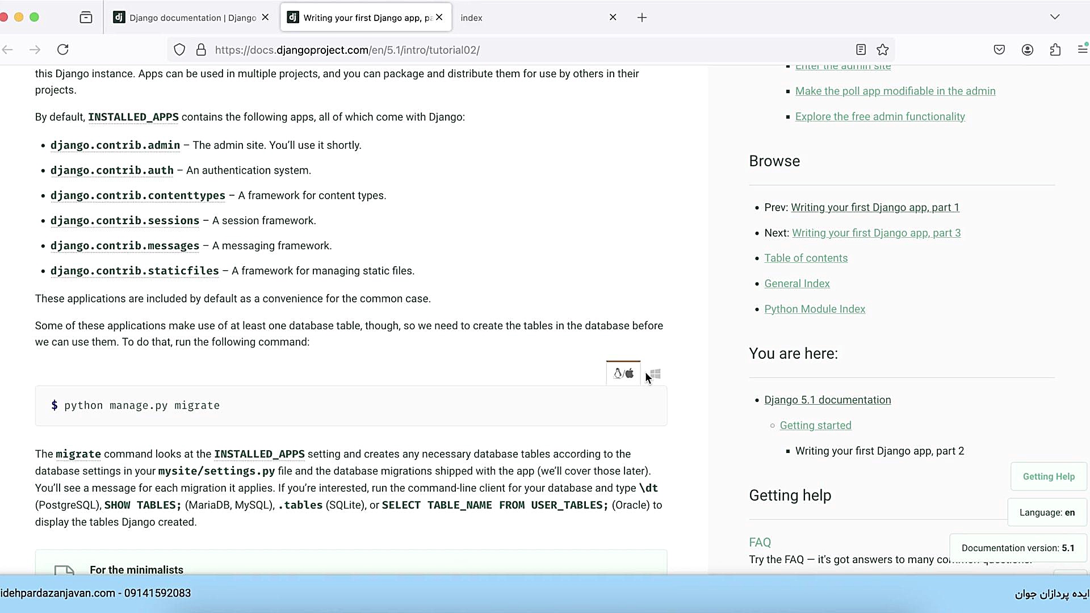
Task: Click the INSTALLED_APPS link after By default
Action: tap(133, 117)
